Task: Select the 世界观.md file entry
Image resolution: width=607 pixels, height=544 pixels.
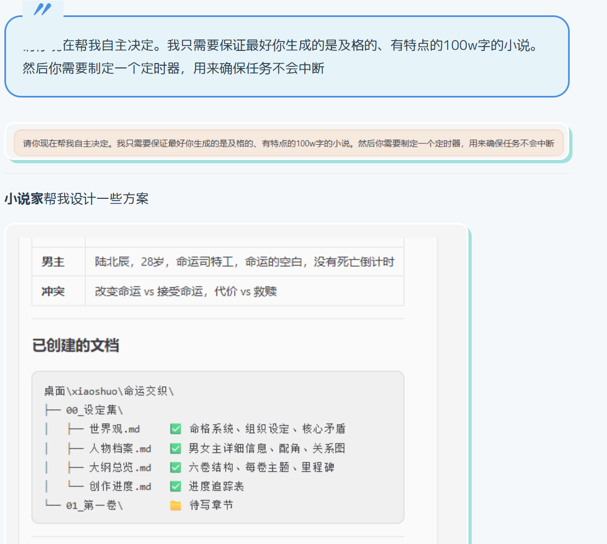Action: point(114,429)
